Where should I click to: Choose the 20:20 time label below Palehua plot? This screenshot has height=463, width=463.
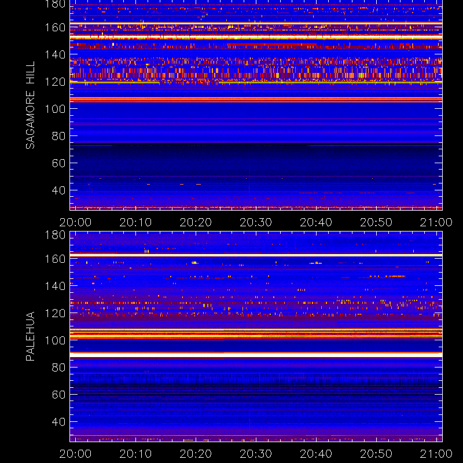pyautogui.click(x=196, y=454)
